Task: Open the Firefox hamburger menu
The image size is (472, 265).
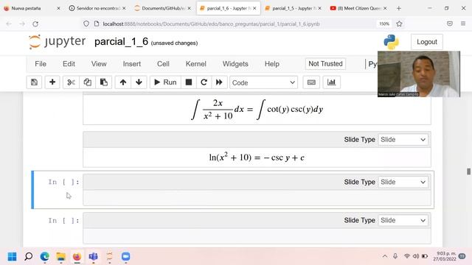Action: [x=463, y=24]
